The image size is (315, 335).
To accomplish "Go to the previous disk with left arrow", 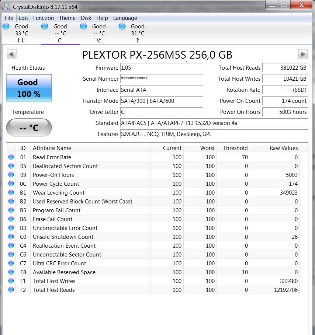I will tap(11, 54).
